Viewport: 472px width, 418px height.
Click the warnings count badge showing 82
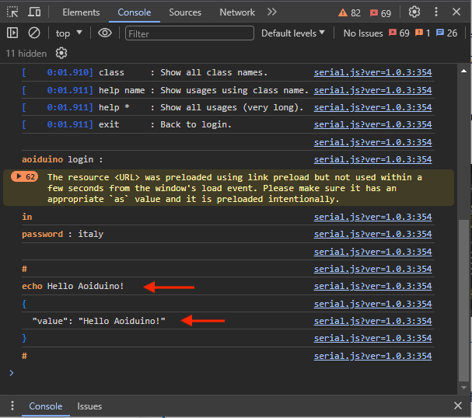(350, 12)
